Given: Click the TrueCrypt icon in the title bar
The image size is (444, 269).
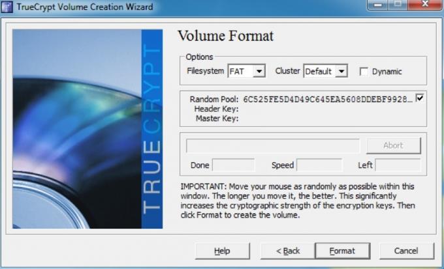Looking at the screenshot, I should click(7, 7).
